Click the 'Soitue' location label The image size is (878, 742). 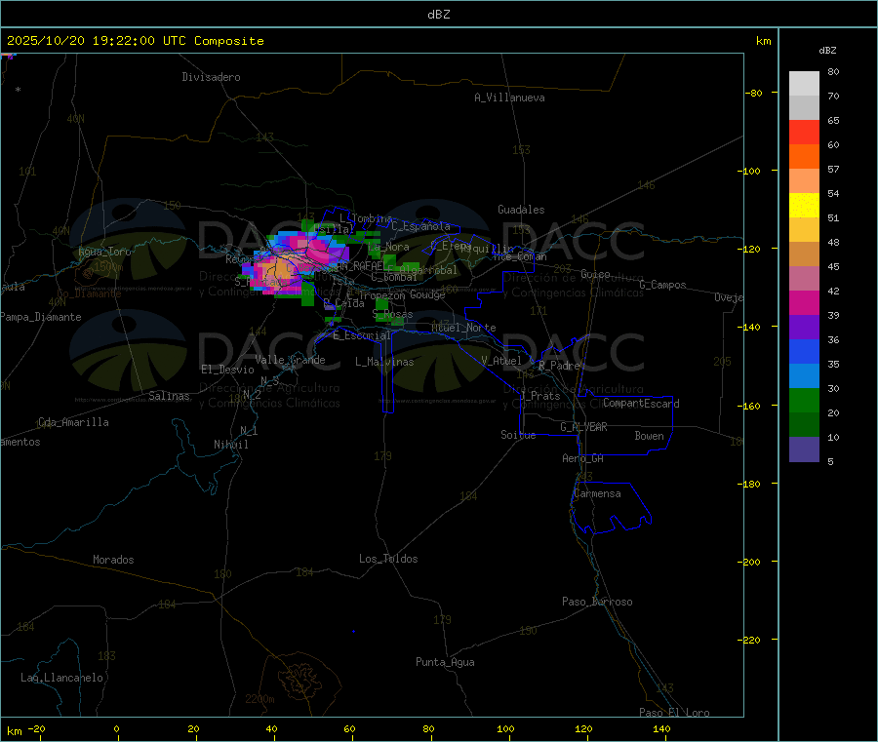click(x=518, y=435)
